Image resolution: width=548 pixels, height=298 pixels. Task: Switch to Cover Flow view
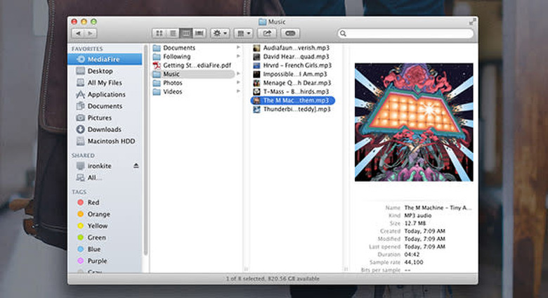pos(200,33)
